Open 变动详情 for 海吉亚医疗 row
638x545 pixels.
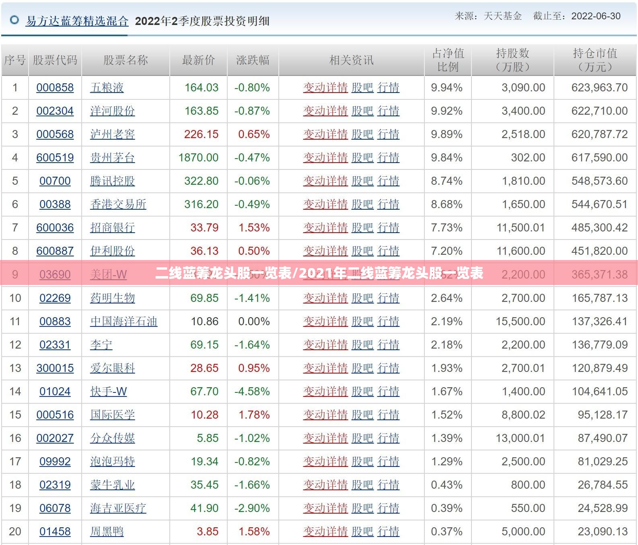[x=325, y=508]
